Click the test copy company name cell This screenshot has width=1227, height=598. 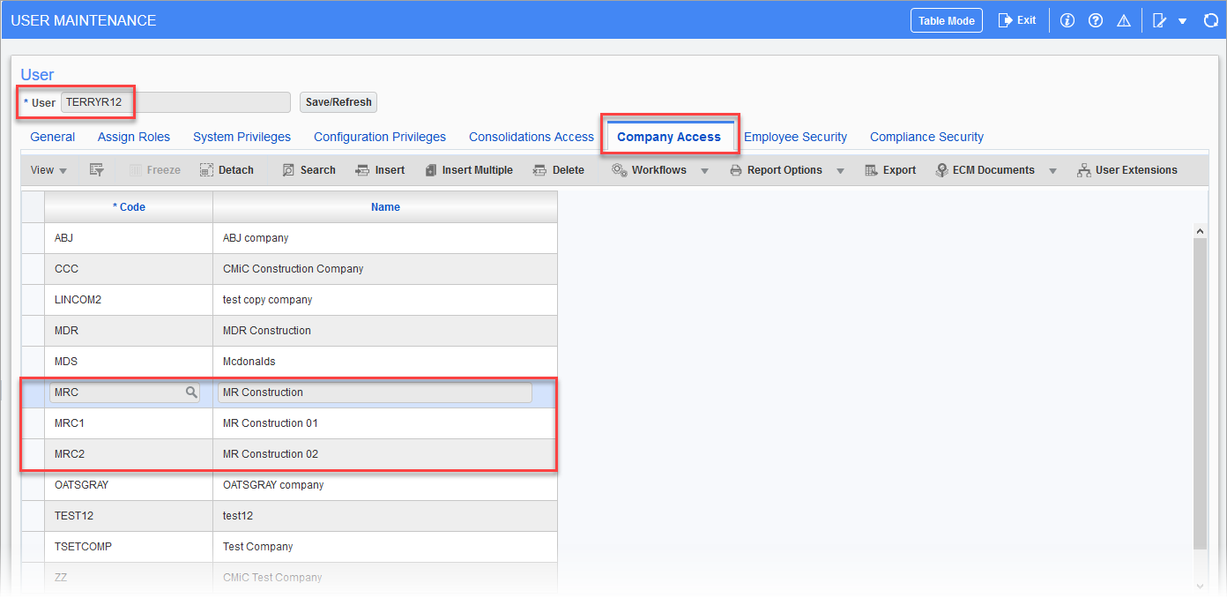click(x=385, y=300)
